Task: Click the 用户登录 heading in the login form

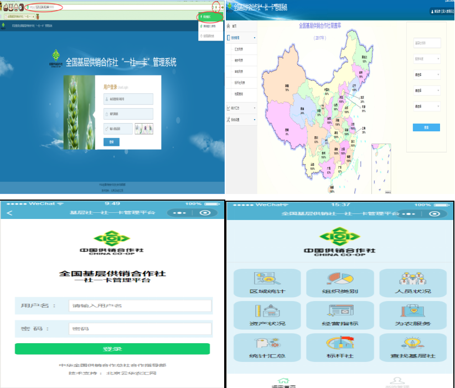Action: [110, 87]
